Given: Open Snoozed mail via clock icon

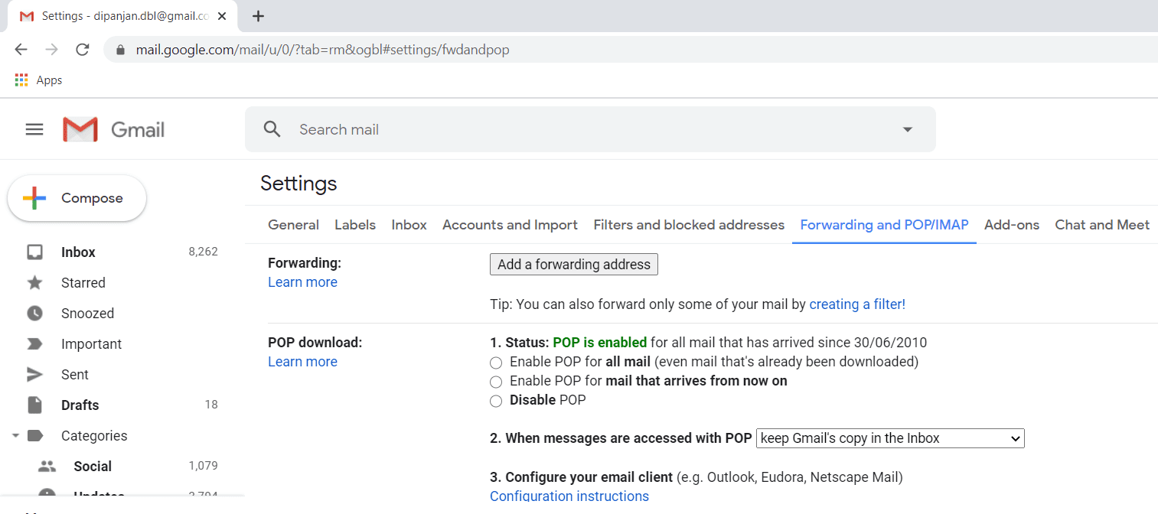Looking at the screenshot, I should point(34,313).
